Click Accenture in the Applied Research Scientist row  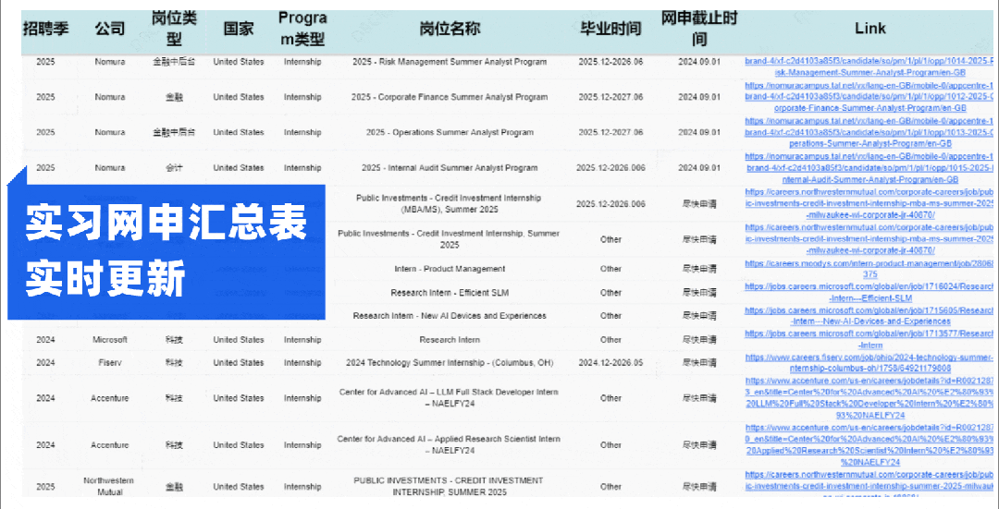109,444
